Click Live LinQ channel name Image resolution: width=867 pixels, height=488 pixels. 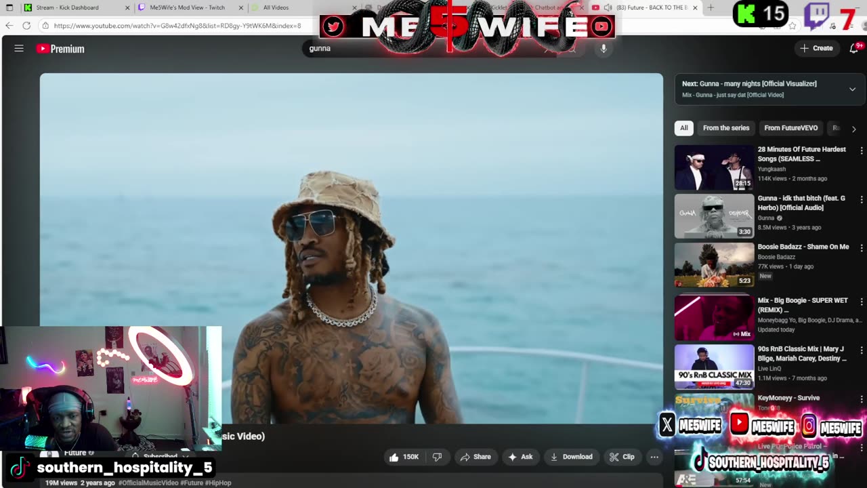[x=769, y=369]
